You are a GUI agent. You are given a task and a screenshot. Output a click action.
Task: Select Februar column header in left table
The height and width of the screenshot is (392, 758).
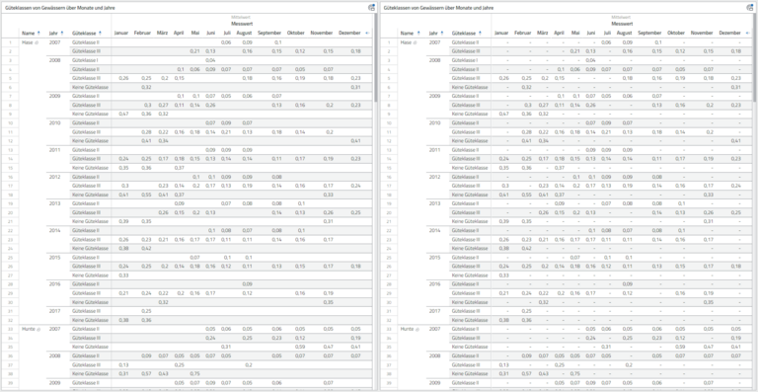(142, 34)
